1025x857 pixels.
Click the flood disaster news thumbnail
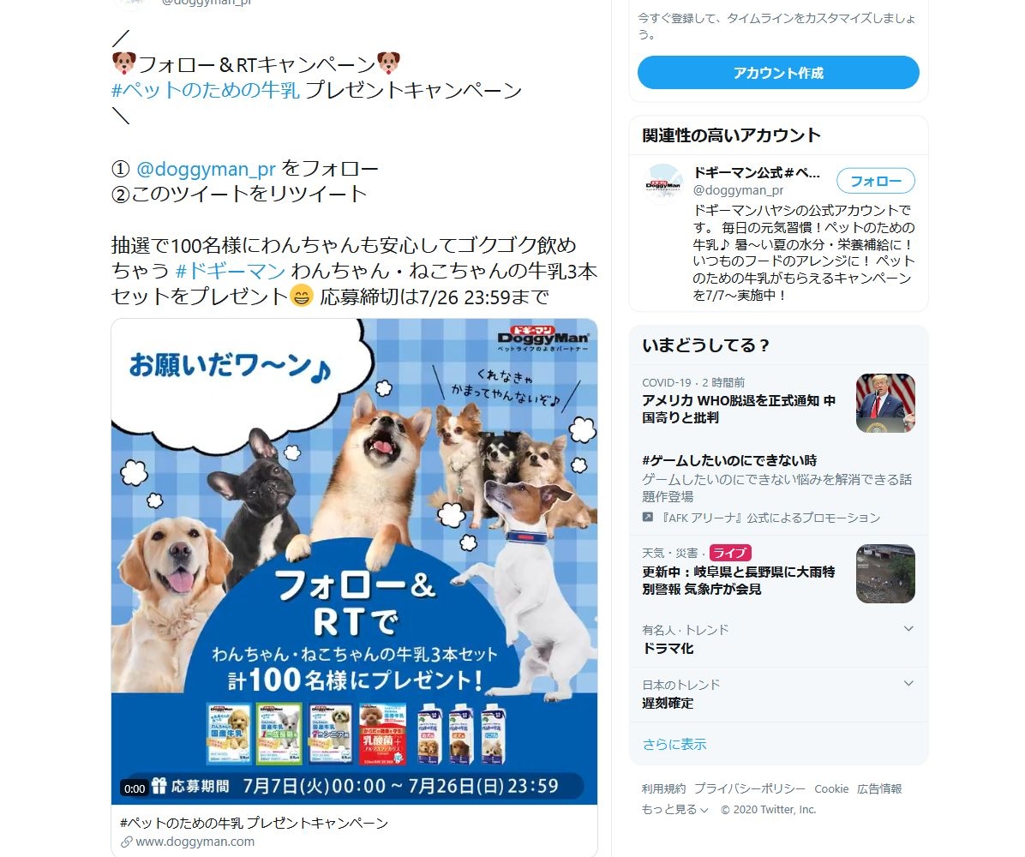point(885,574)
